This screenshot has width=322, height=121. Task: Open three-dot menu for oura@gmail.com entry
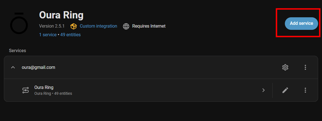[305, 67]
